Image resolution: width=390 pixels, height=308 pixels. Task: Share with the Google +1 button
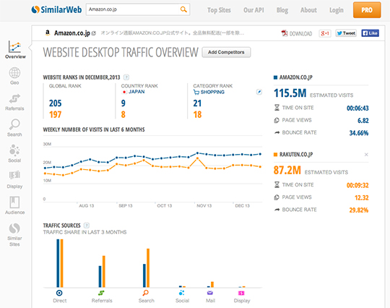click(x=325, y=33)
